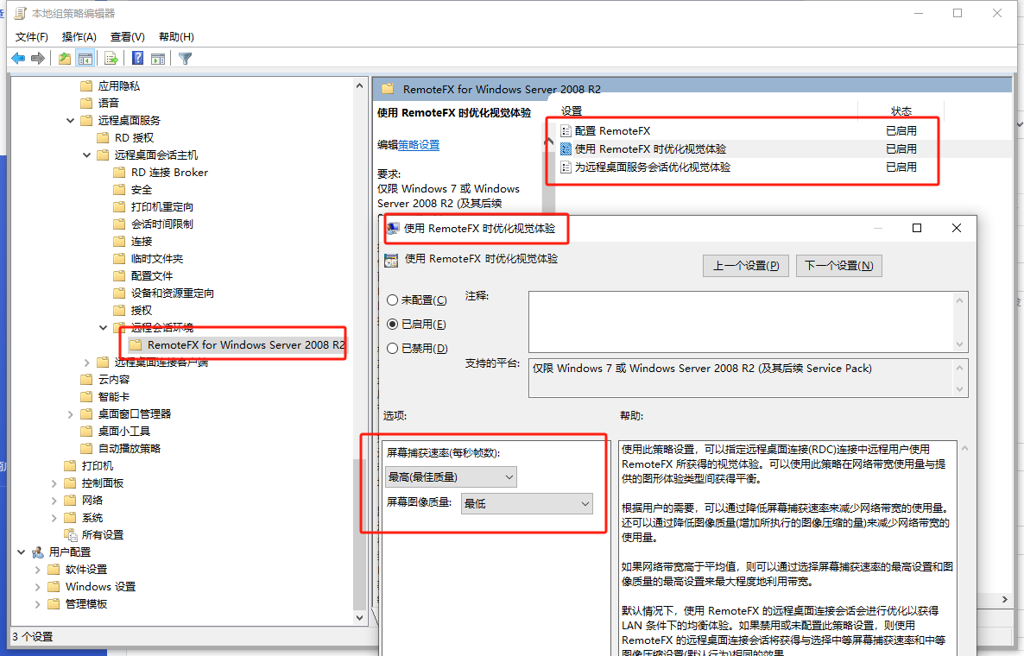Click 已启用 status of 配置 RemoteFX row

901,131
